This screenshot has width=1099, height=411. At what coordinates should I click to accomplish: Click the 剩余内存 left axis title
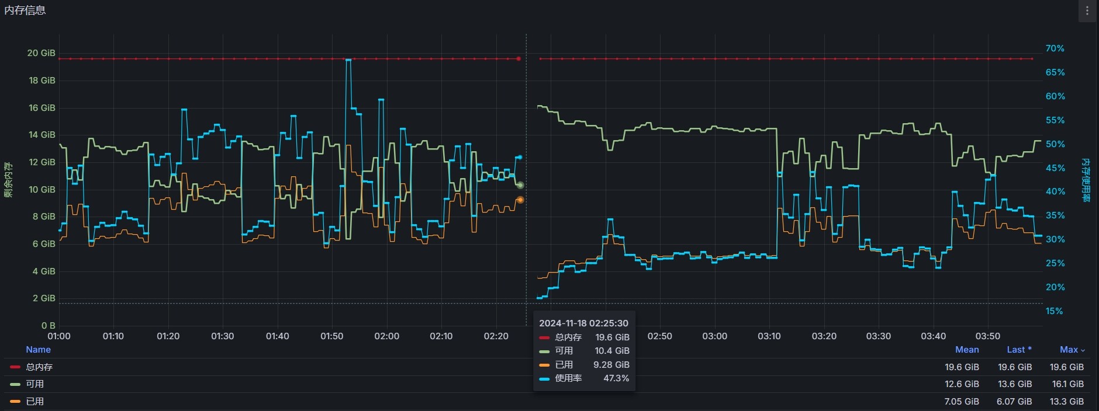coord(8,180)
